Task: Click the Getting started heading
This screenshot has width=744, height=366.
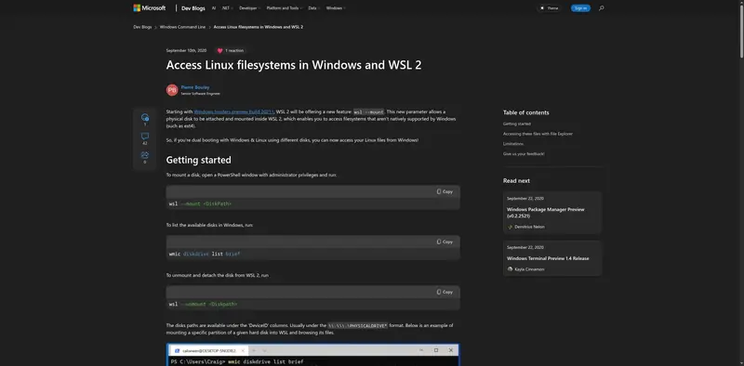Action: click(x=198, y=160)
